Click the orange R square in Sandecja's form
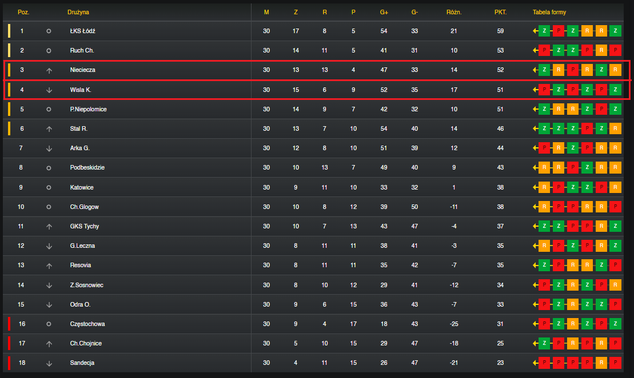The width and height of the screenshot is (634, 378). pyautogui.click(x=601, y=363)
